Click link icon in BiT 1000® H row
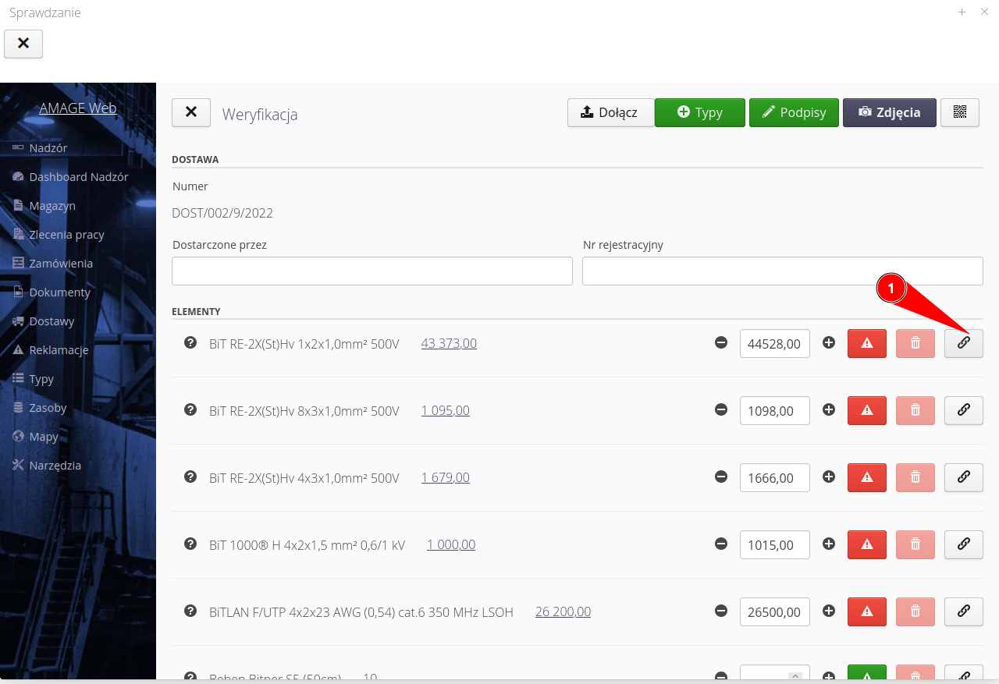This screenshot has height=684, width=999. pos(963,544)
